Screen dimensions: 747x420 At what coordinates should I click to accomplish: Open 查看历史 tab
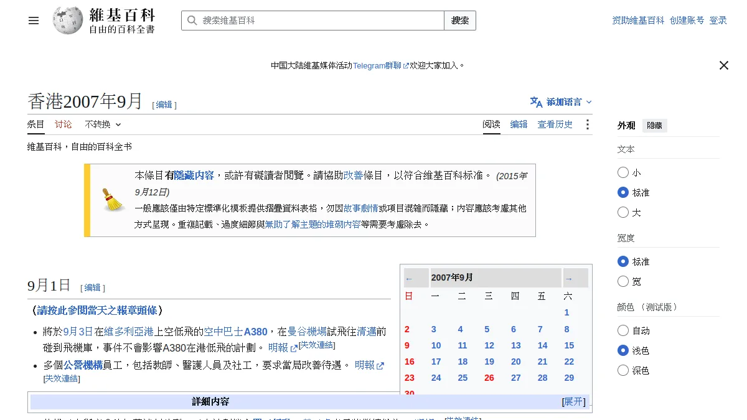555,124
